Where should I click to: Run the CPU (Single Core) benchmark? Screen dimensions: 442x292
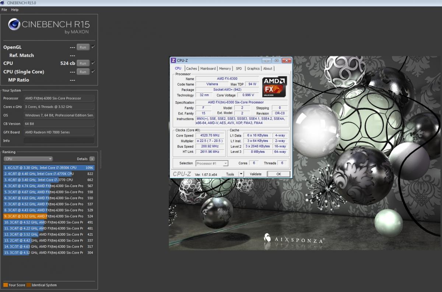83,72
